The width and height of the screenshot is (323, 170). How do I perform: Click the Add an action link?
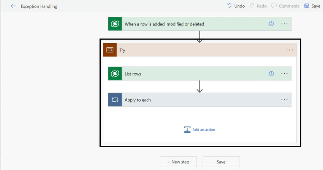tap(204, 130)
